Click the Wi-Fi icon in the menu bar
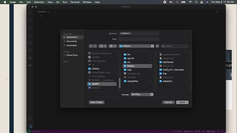Image resolution: width=237 pixels, height=133 pixels. click(x=190, y=2)
